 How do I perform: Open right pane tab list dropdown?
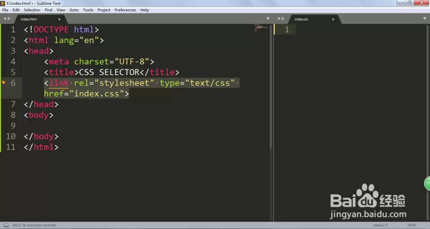(x=424, y=18)
